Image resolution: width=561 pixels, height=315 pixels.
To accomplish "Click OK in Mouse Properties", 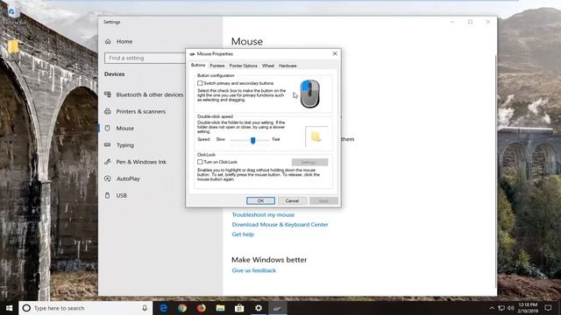I will 260,200.
